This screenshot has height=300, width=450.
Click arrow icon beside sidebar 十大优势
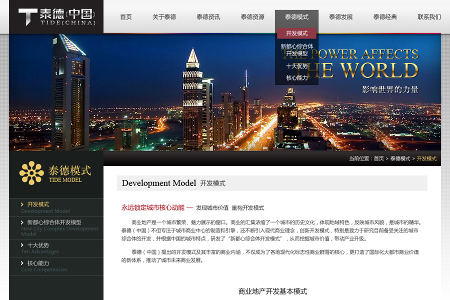tap(22, 245)
